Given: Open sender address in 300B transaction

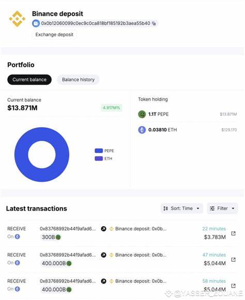Looking at the screenshot, I should pyautogui.click(x=68, y=229).
